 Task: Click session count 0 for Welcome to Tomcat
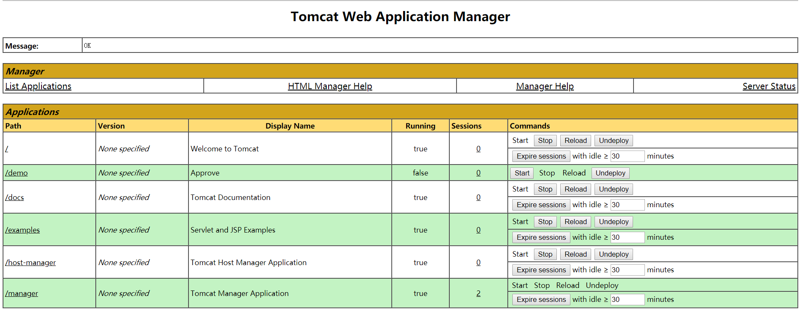click(x=478, y=149)
